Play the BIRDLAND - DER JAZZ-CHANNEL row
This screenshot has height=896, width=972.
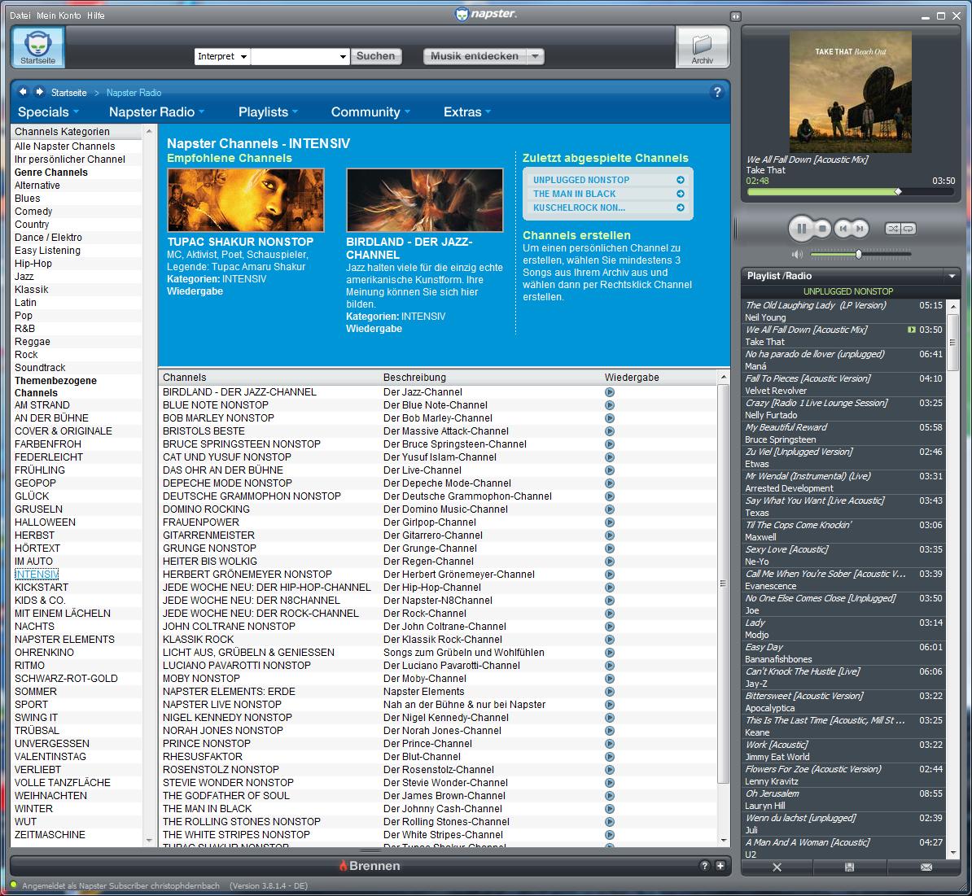point(610,392)
